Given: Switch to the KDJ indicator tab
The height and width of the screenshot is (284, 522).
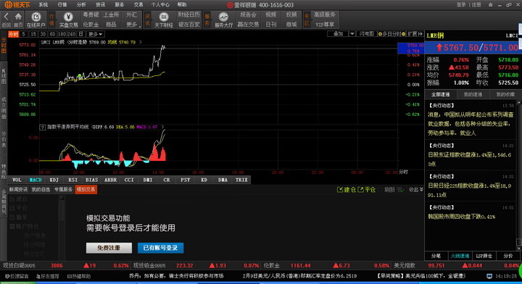Looking at the screenshot, I should [54, 180].
